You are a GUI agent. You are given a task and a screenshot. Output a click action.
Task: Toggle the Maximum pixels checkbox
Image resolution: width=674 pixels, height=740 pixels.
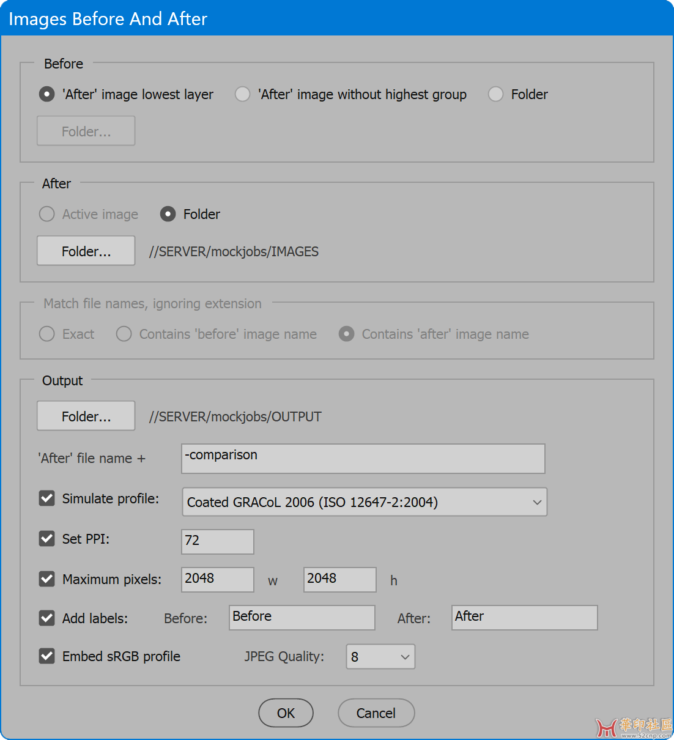47,579
